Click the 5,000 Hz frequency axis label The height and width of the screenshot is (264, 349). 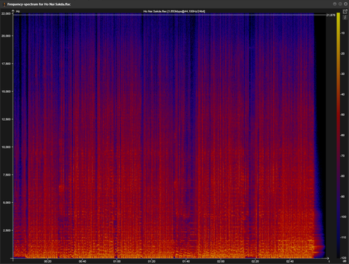(6, 203)
